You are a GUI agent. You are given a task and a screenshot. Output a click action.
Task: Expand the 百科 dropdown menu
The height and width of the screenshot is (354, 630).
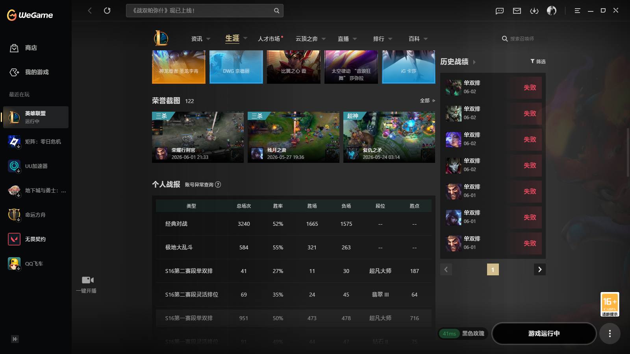pos(426,39)
